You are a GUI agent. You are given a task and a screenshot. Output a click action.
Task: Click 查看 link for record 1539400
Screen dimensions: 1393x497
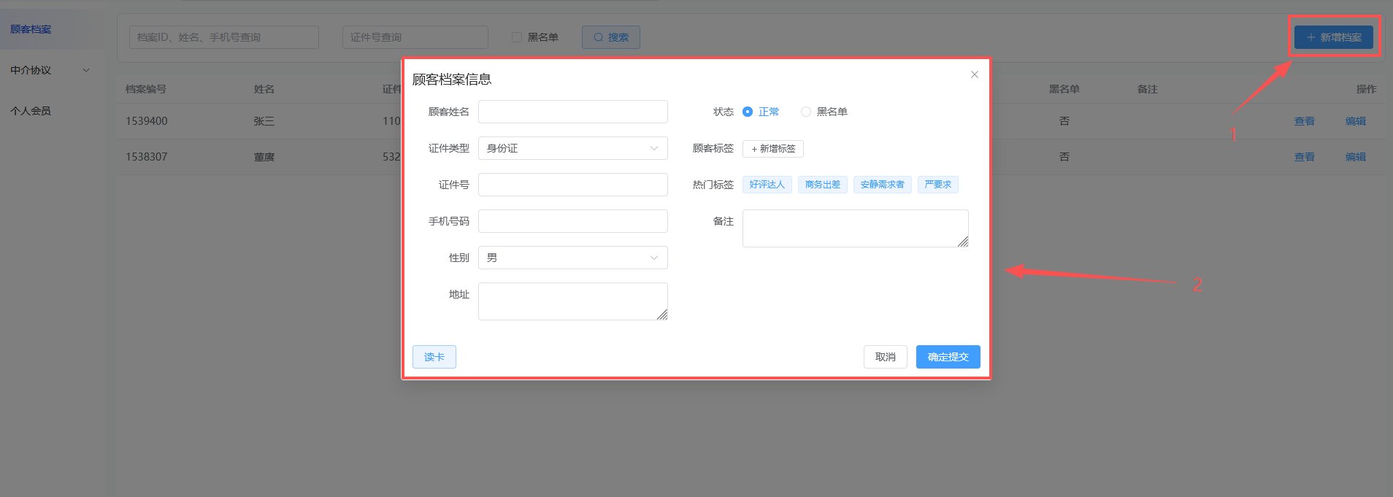(1305, 121)
